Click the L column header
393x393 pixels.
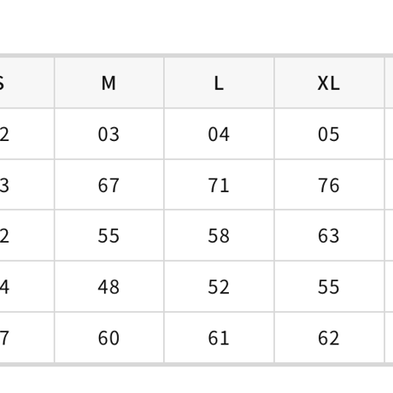coord(219,83)
